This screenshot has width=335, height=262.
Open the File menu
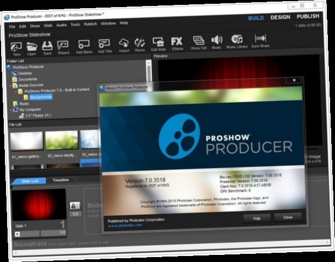pos(12,27)
